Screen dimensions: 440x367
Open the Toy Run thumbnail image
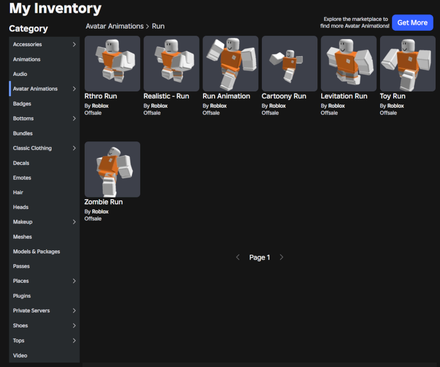[x=408, y=63]
